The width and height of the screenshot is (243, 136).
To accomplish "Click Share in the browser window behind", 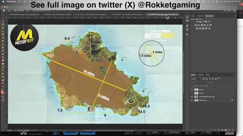I will (x=153, y=133).
